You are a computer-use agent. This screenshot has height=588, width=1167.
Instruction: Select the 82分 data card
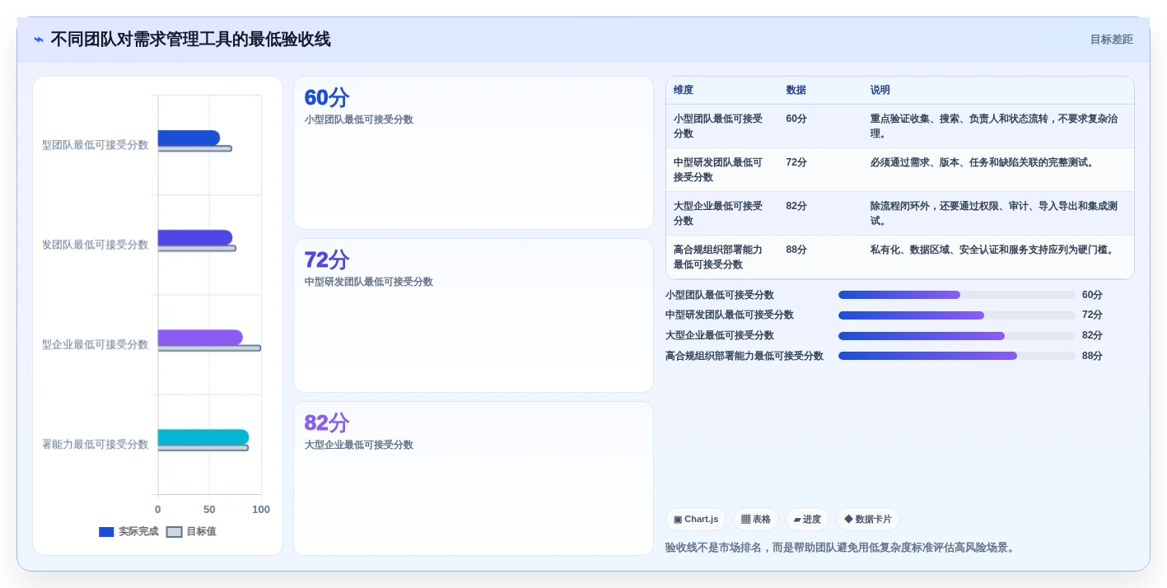tap(474, 478)
